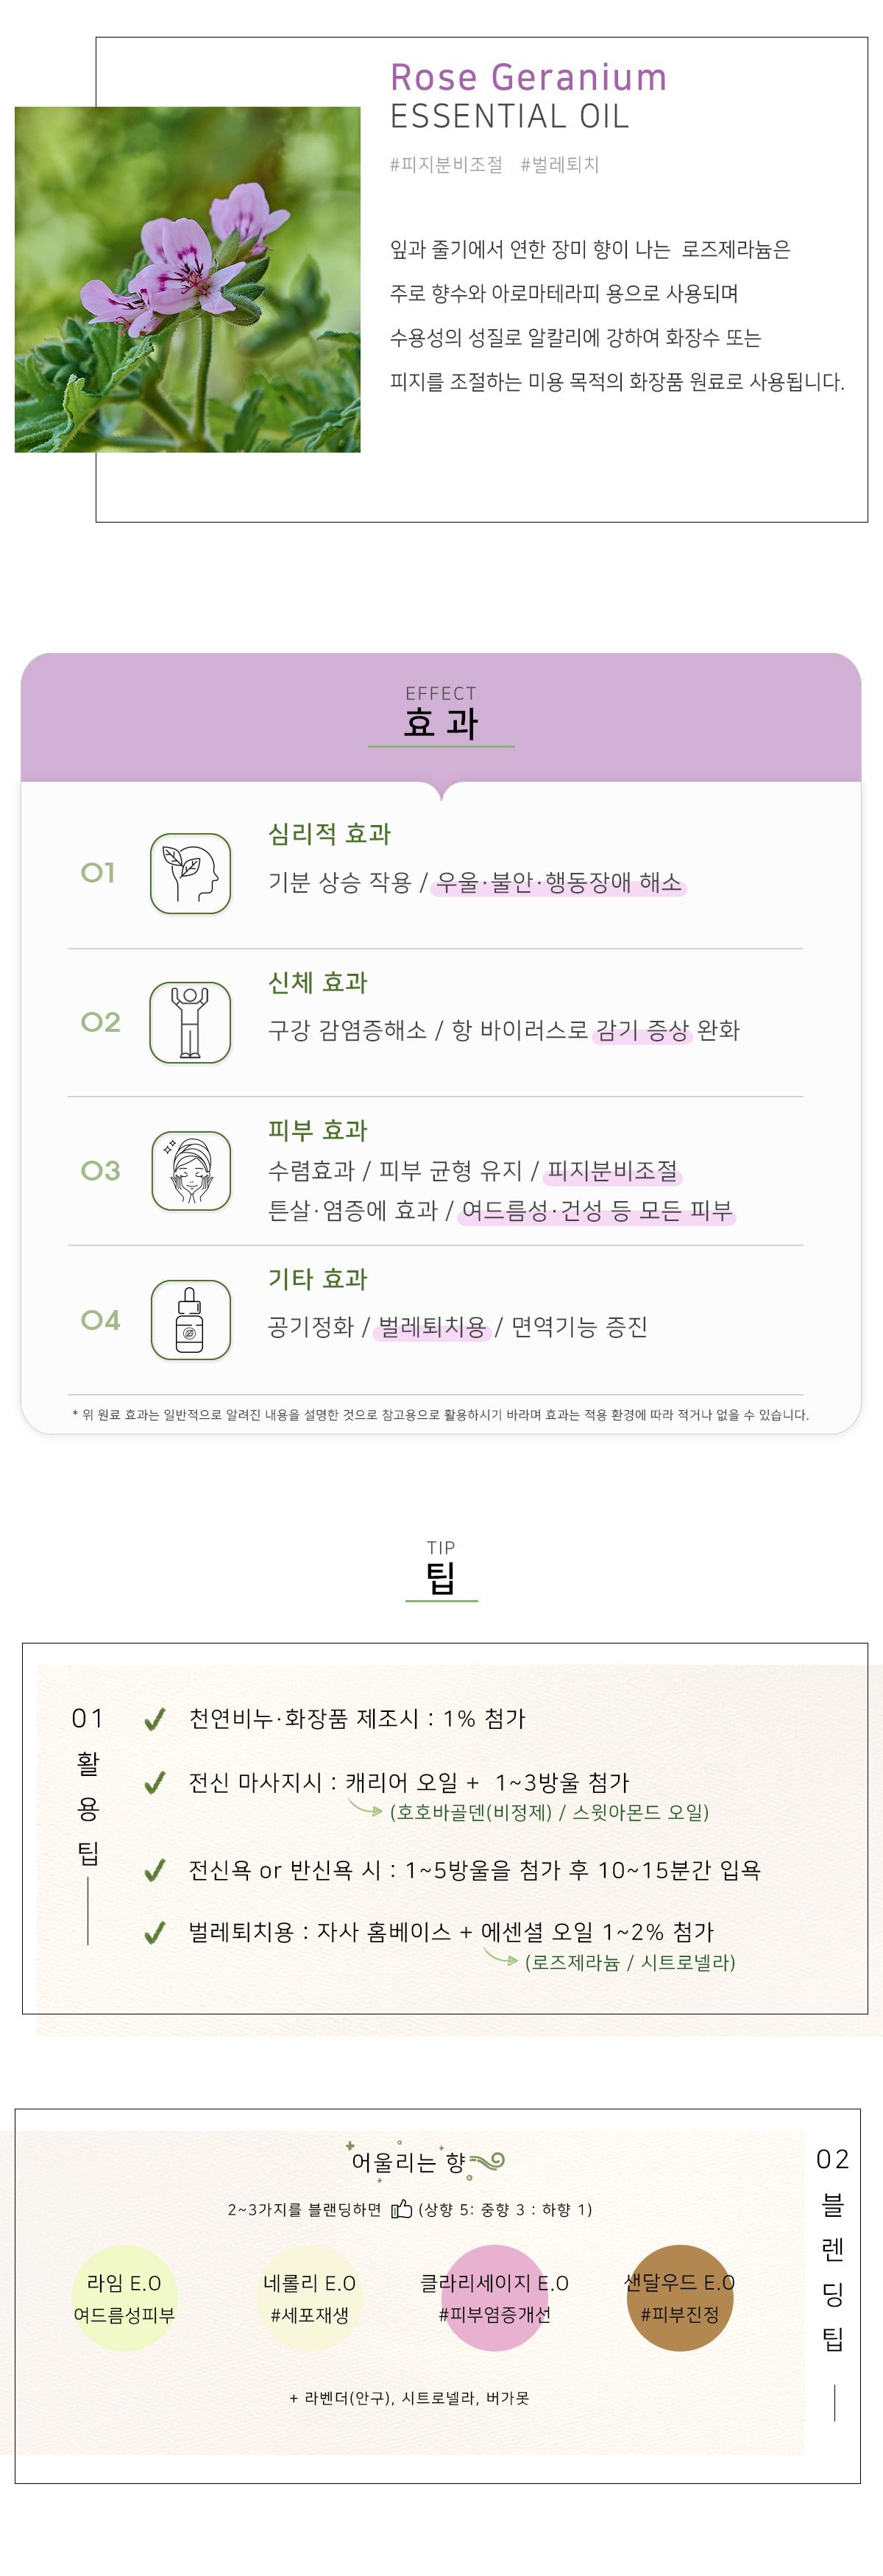Click checkmark beside bath 1~5 drops tip
This screenshot has height=2576, width=883.
point(155,1870)
